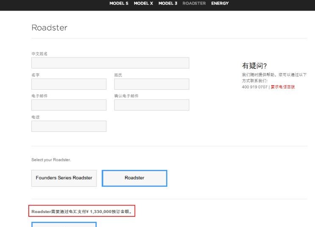Focus the 电子邮件 input field
Screen dimensions: 315x227
point(69,105)
